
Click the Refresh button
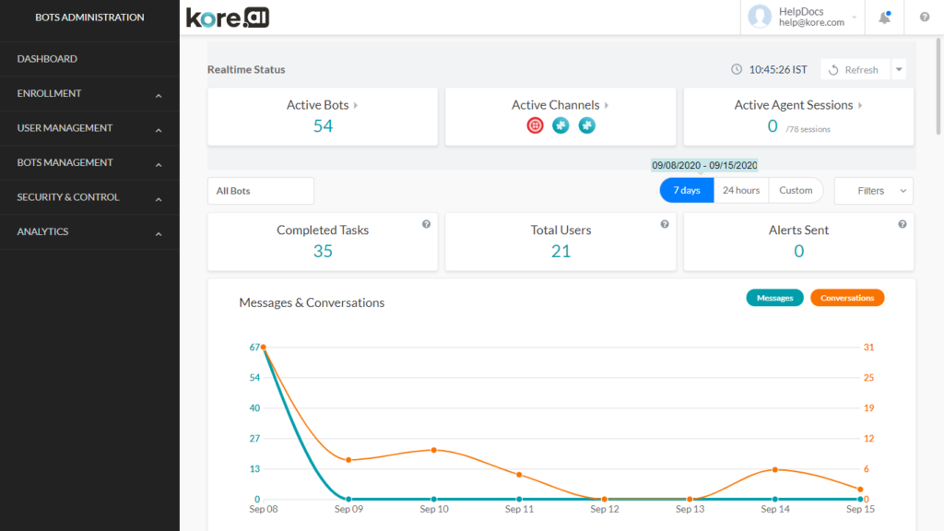coord(855,69)
